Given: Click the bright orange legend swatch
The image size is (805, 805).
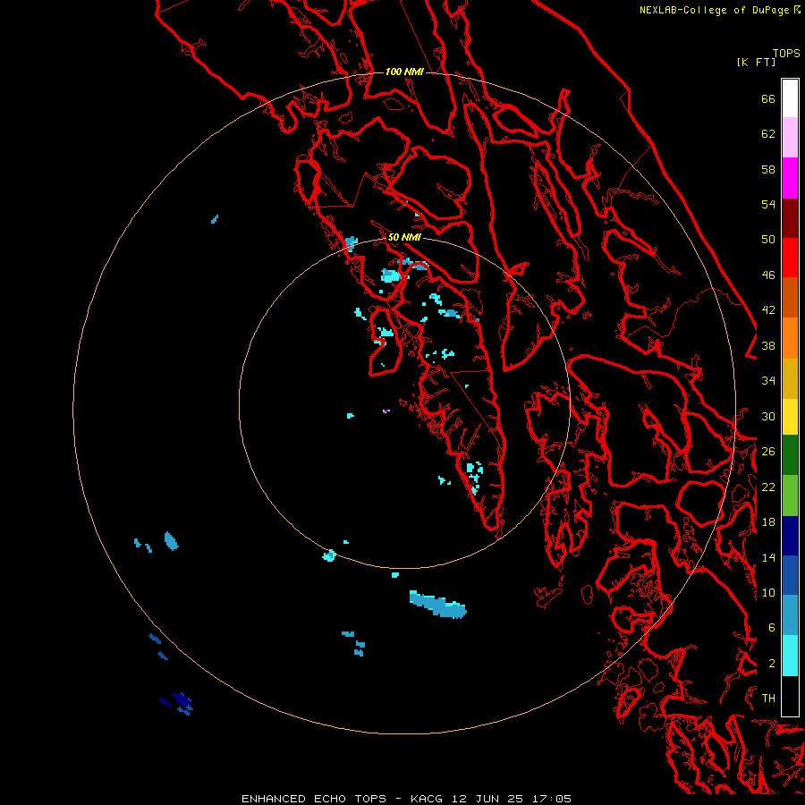Looking at the screenshot, I should coord(790,338).
